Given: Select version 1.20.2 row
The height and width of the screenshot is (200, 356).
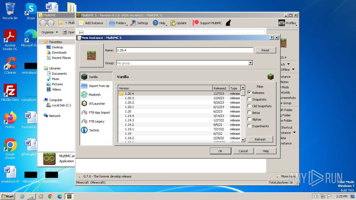Looking at the screenshot, I should tap(179, 102).
